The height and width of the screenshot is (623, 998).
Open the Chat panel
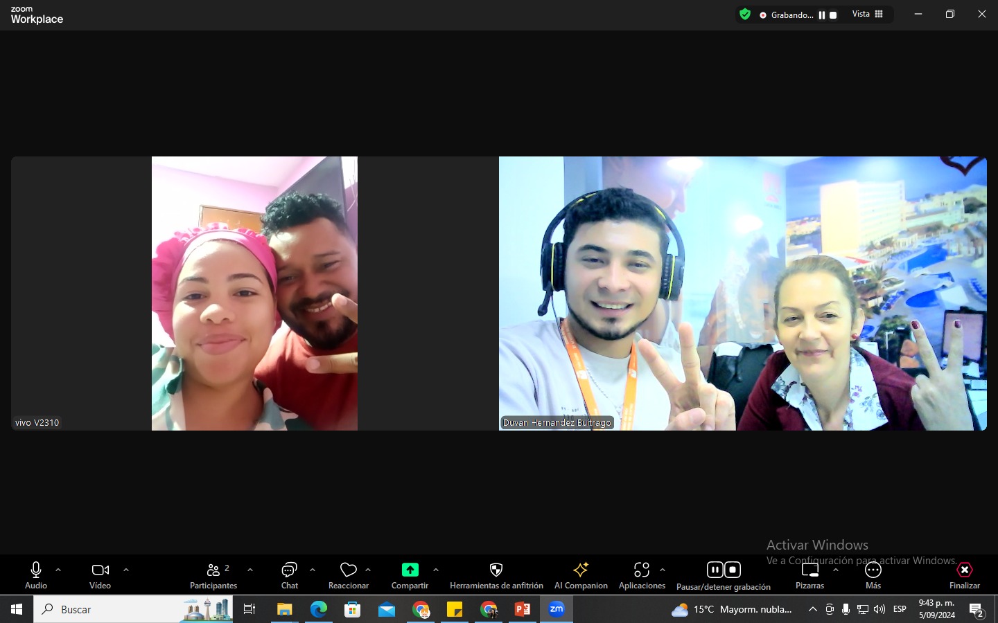289,575
